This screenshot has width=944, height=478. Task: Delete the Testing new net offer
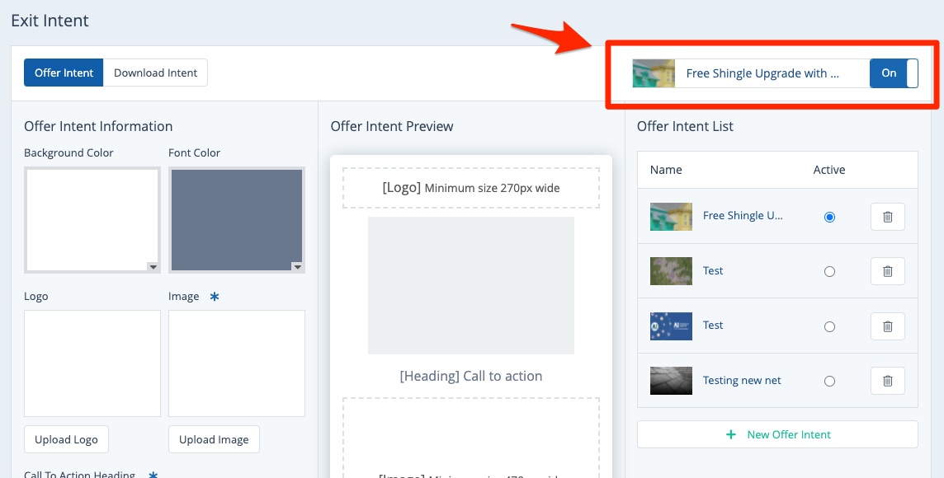[887, 381]
